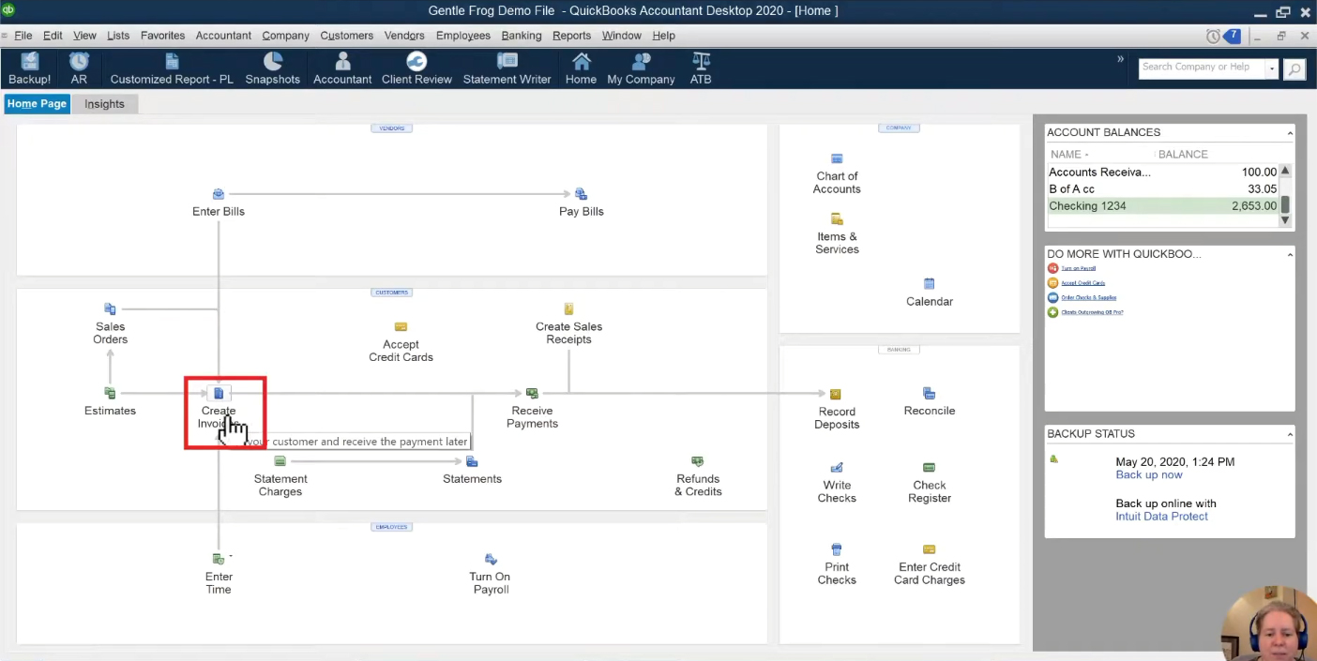Collapse the Account Balances panel
The image size is (1317, 661).
tap(1290, 133)
